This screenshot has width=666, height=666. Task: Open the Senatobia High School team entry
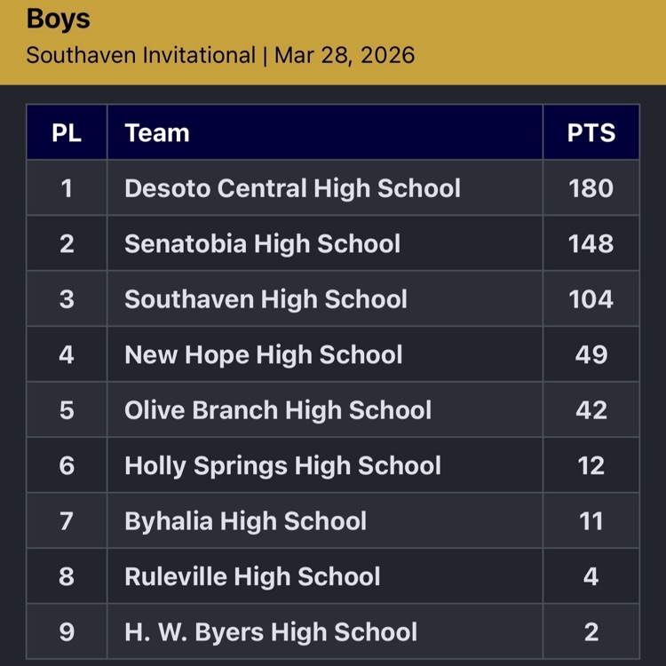(x=262, y=243)
